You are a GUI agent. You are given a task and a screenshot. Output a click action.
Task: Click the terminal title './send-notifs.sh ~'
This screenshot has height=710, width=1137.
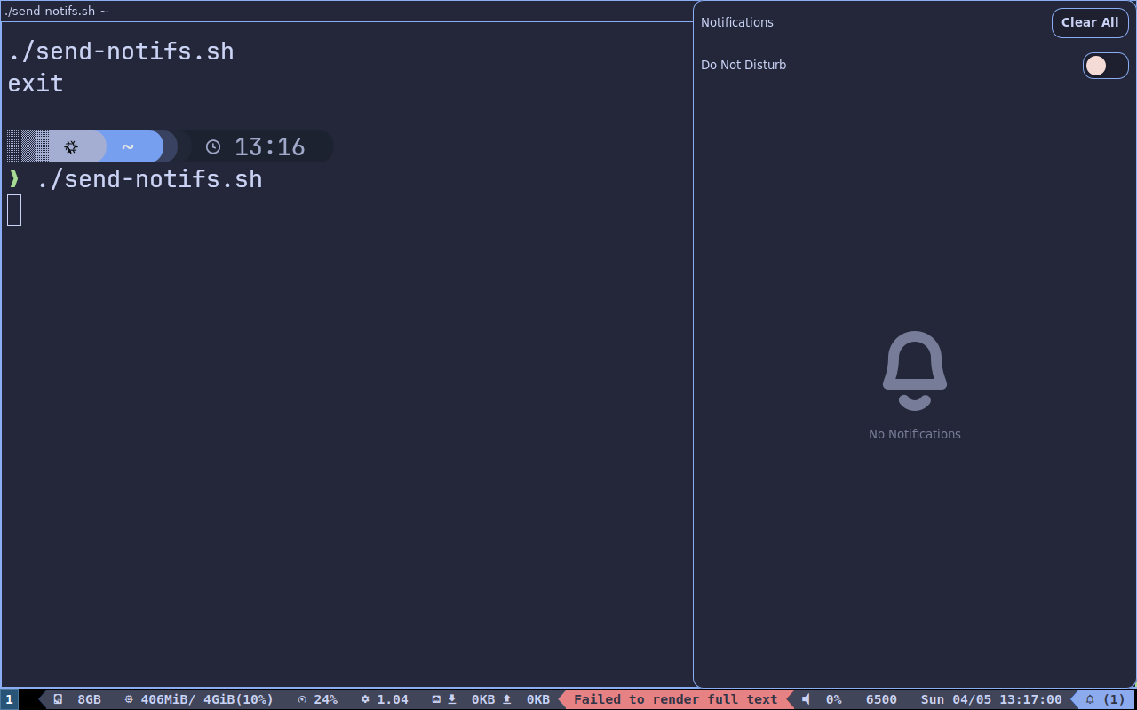pos(56,11)
